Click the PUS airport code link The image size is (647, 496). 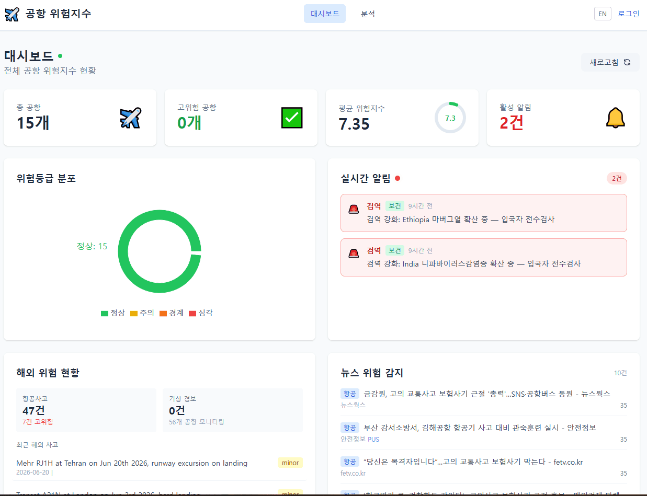point(373,440)
